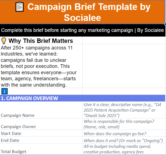Select the black subtitle banner cell
166x155 pixels.
click(83, 31)
